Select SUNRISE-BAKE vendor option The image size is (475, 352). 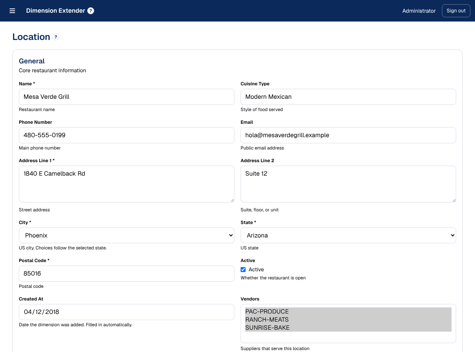pyautogui.click(x=348, y=328)
